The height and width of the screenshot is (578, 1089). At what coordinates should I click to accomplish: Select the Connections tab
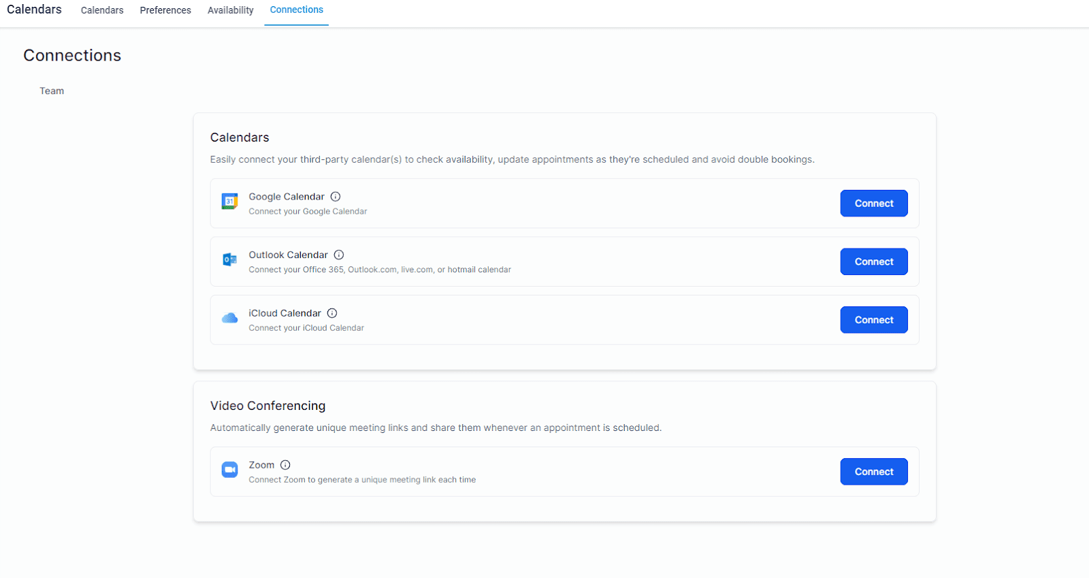pos(297,10)
